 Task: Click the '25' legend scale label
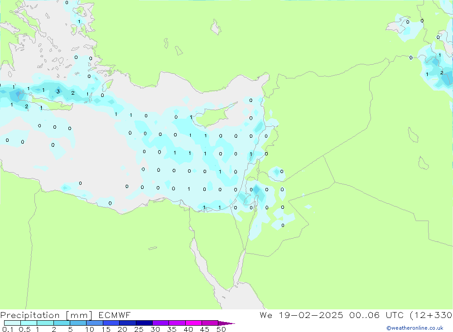(139, 329)
